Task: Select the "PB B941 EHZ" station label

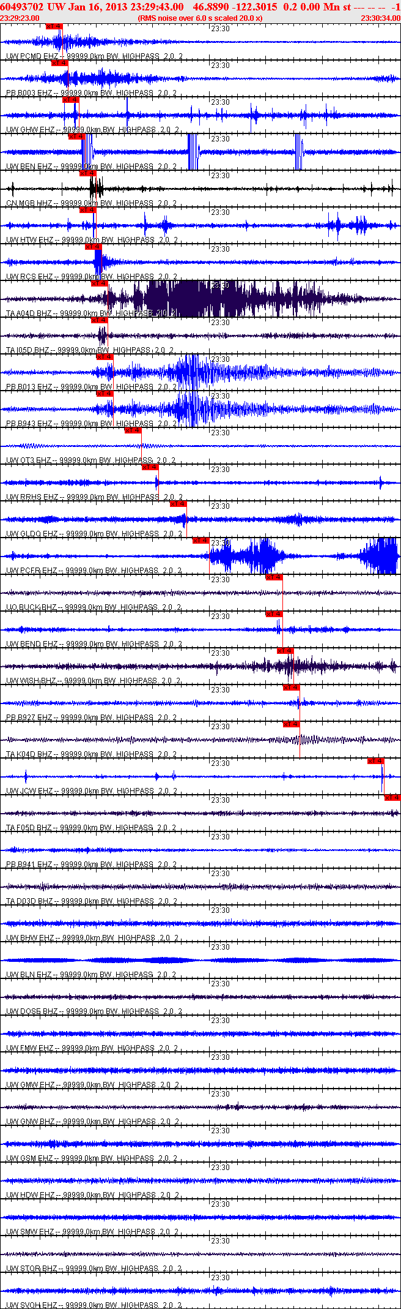Action: tap(29, 865)
